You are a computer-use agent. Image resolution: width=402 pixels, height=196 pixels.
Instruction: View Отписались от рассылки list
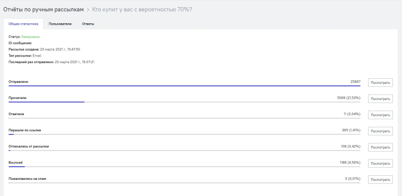[380, 147]
